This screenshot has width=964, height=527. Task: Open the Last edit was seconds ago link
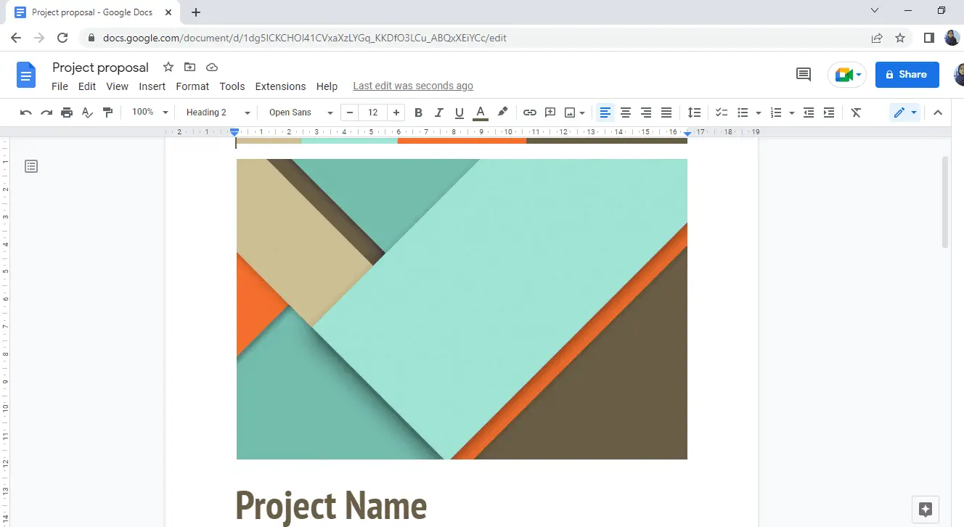tap(412, 86)
